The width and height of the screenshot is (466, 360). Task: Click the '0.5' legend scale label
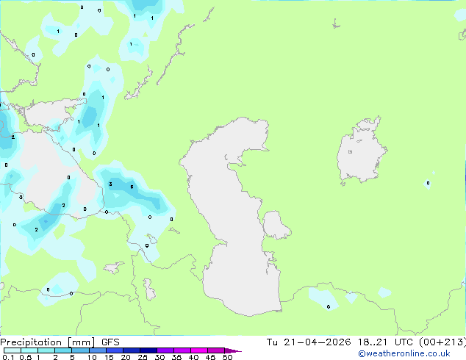click(26, 357)
